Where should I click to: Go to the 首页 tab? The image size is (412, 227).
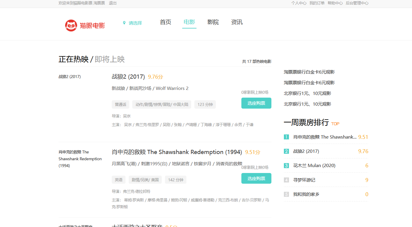pos(165,22)
